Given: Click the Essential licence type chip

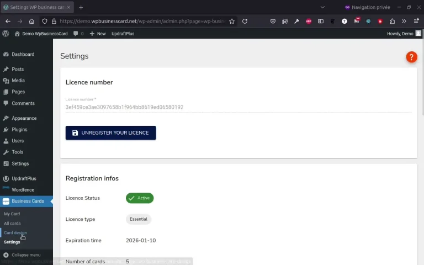Looking at the screenshot, I should click(x=138, y=219).
